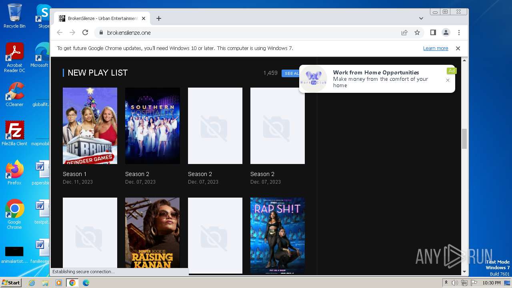Click the 1,459 playlist count
Screen dimensions: 512x288
[x=270, y=73]
